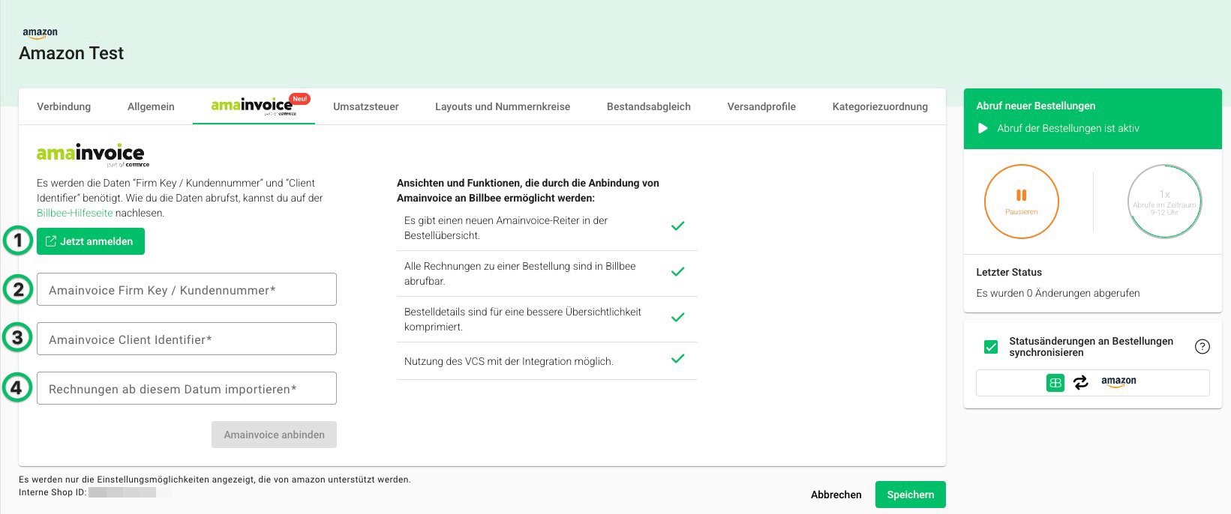The image size is (1231, 514).
Task: Open the Umsatzsteuer tab
Action: 366,106
